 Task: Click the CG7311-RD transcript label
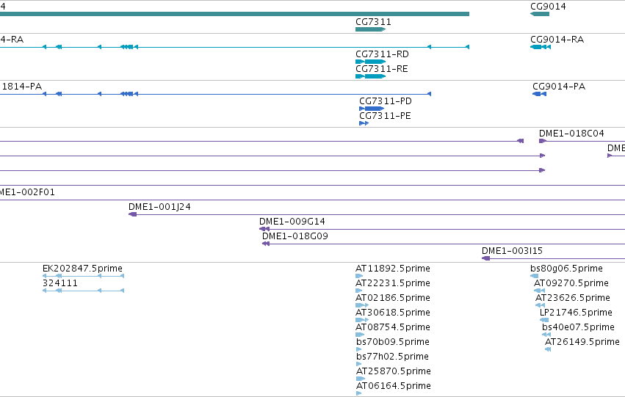coord(382,54)
